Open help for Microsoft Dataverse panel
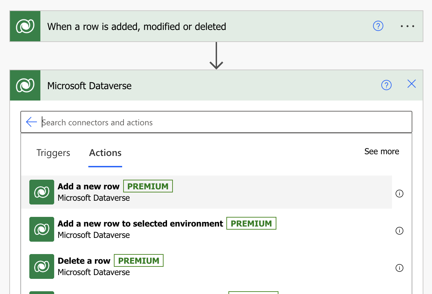The height and width of the screenshot is (294, 432). (x=386, y=85)
